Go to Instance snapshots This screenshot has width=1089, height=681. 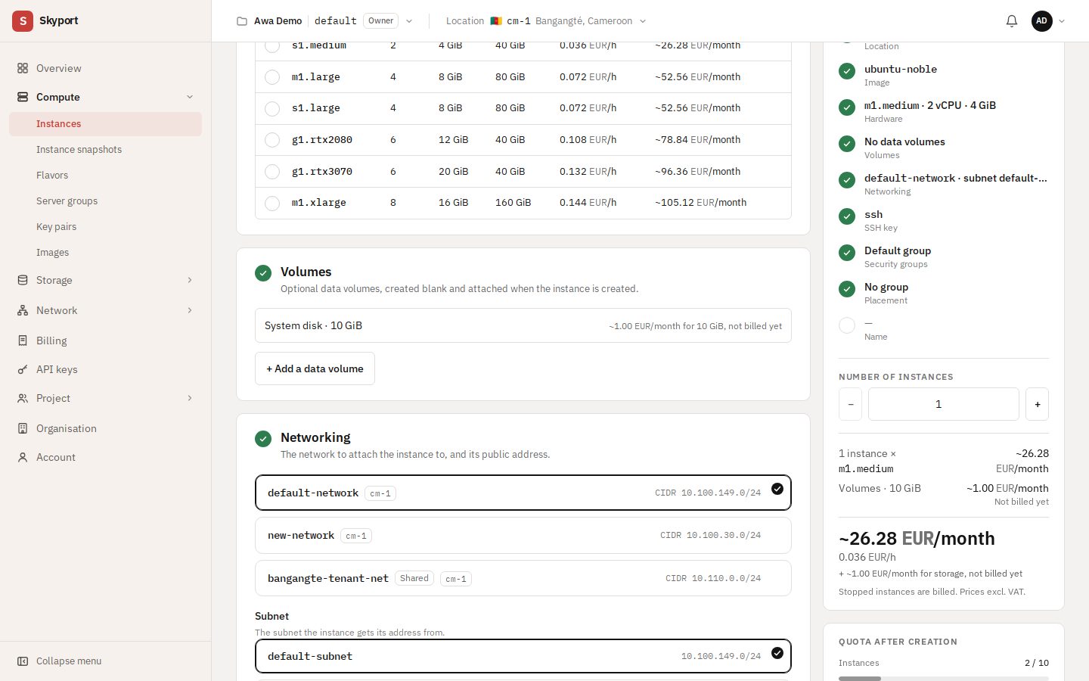tap(105, 150)
